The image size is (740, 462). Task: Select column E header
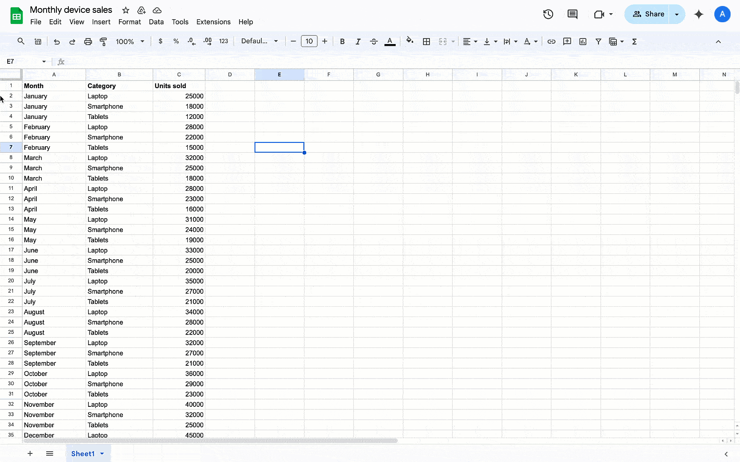pyautogui.click(x=279, y=74)
